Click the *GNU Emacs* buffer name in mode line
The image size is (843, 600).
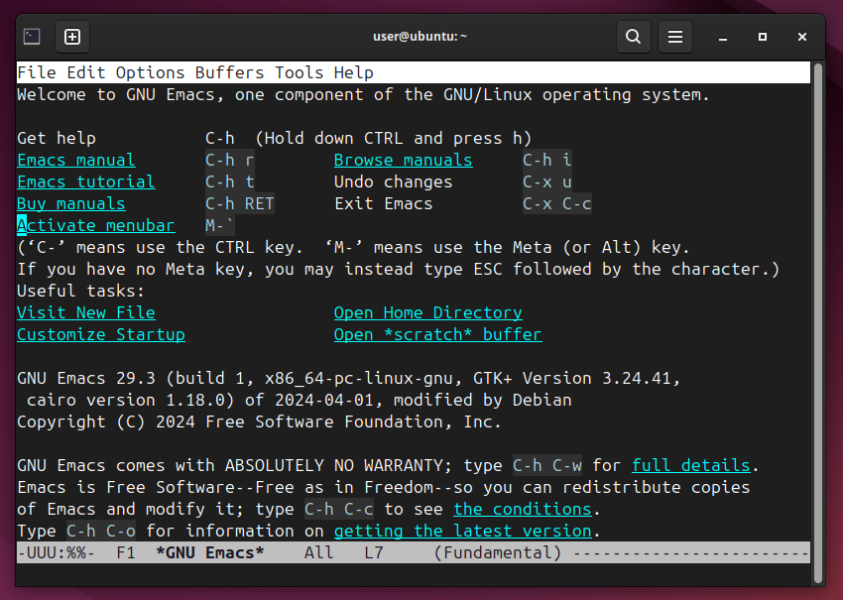(209, 552)
